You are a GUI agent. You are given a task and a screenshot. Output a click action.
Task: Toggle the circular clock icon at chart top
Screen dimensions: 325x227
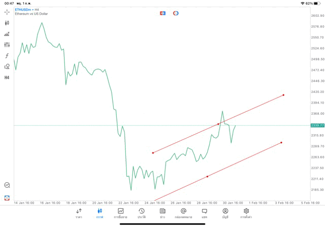coord(176,13)
